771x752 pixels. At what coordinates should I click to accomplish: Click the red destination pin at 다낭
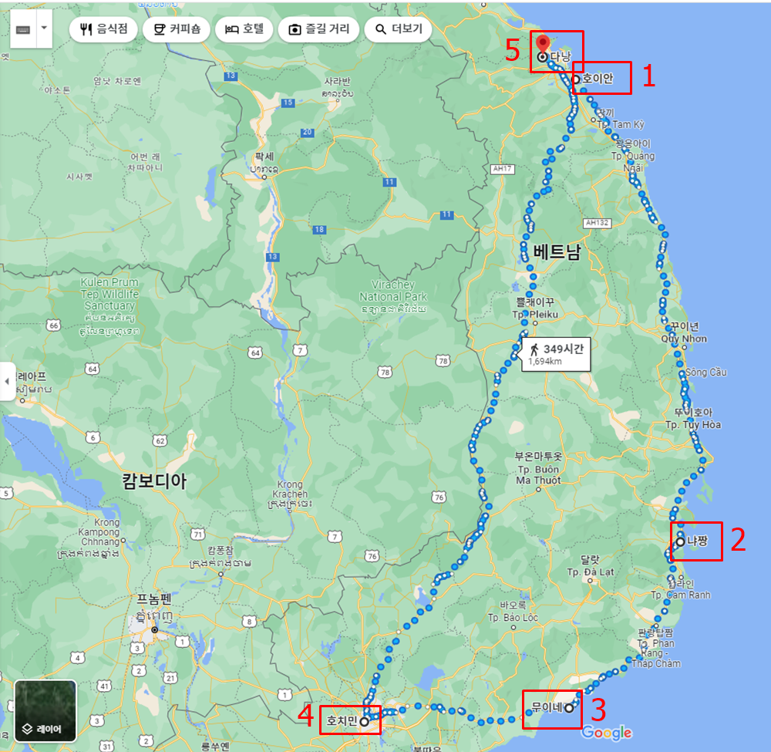pos(542,44)
